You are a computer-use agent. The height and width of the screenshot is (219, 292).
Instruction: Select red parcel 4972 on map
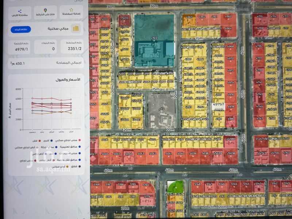pos(231,73)
